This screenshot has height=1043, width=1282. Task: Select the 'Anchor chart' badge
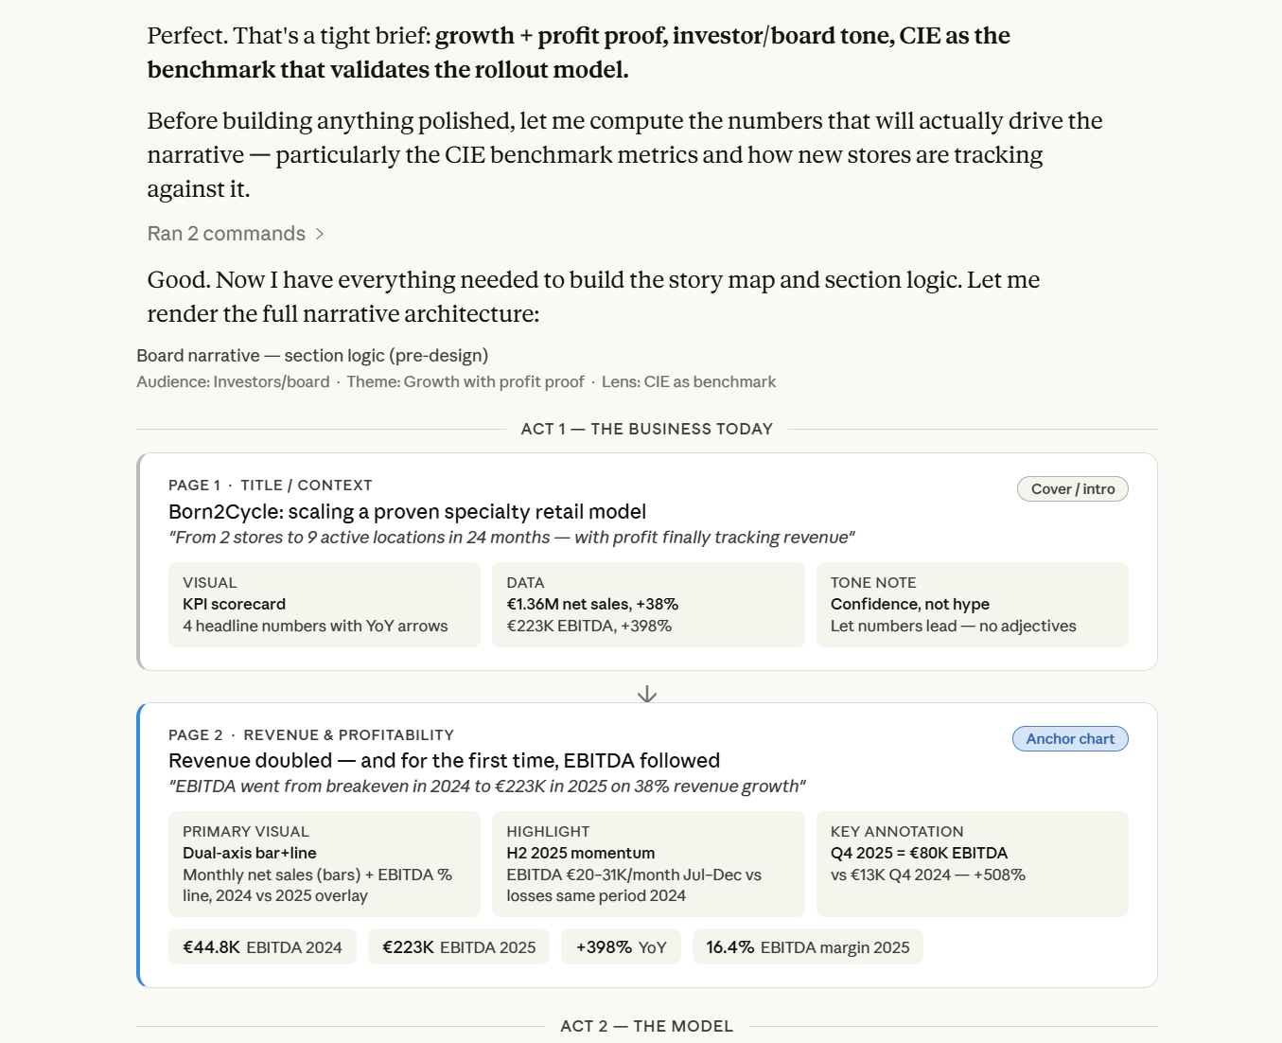[x=1070, y=739]
